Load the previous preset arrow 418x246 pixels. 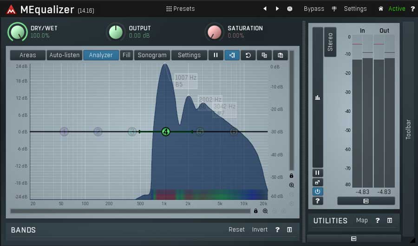(x=265, y=9)
